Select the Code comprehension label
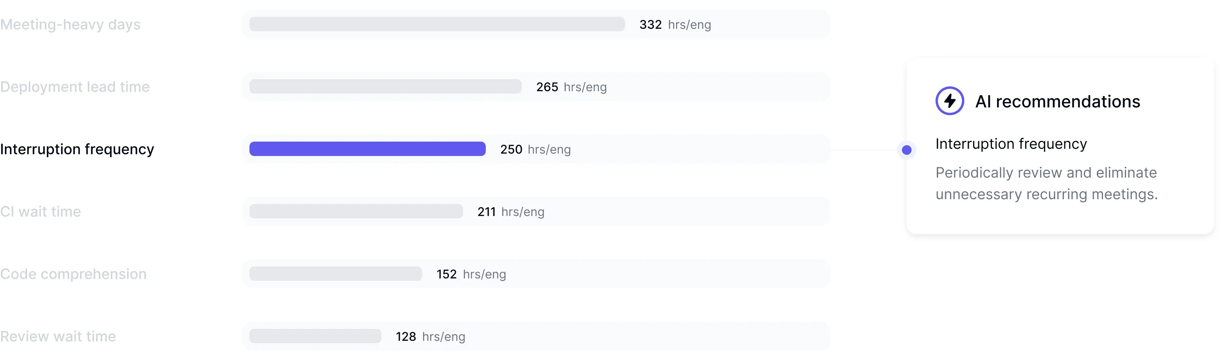 [x=74, y=274]
